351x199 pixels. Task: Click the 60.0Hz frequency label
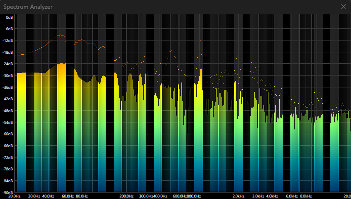(x=68, y=196)
